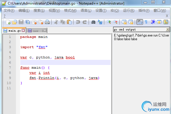Toggle synchronize vertical scrolling icon
The image size is (171, 114).
[x=124, y=22]
